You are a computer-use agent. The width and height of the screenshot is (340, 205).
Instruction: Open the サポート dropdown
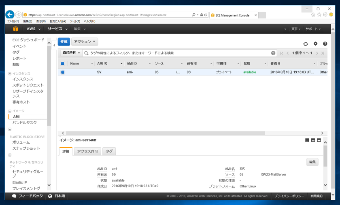(x=313, y=29)
